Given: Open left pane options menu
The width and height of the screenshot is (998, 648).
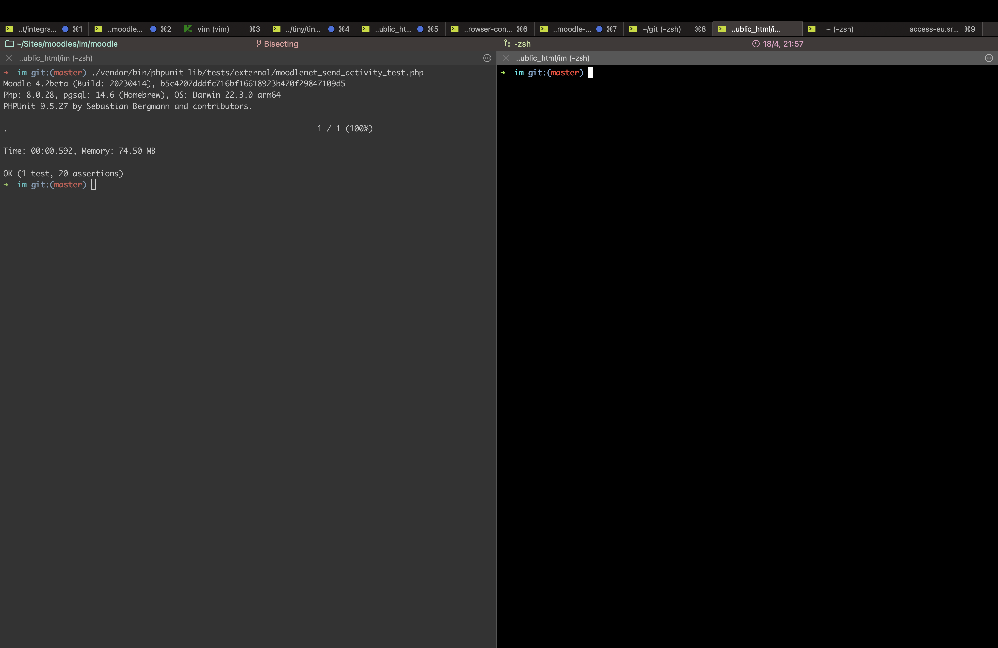Looking at the screenshot, I should [487, 58].
